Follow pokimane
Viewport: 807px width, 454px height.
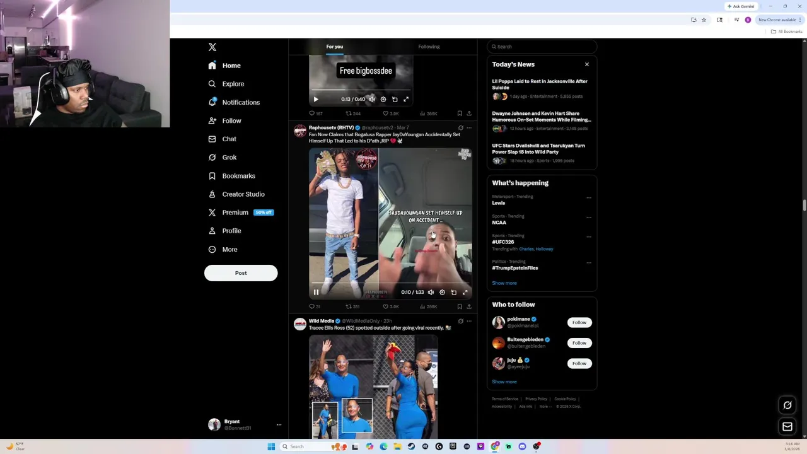[579, 322]
